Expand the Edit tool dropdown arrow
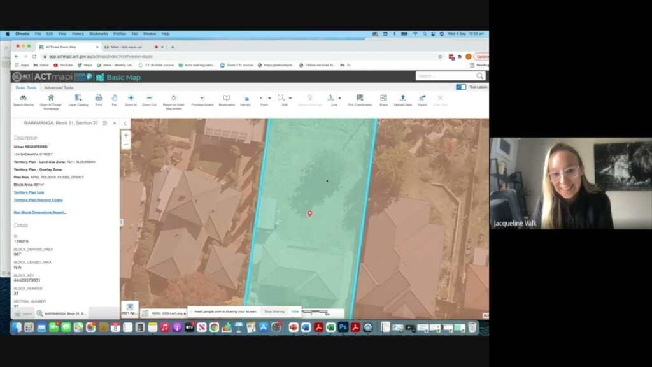This screenshot has width=652, height=367. coord(290,98)
